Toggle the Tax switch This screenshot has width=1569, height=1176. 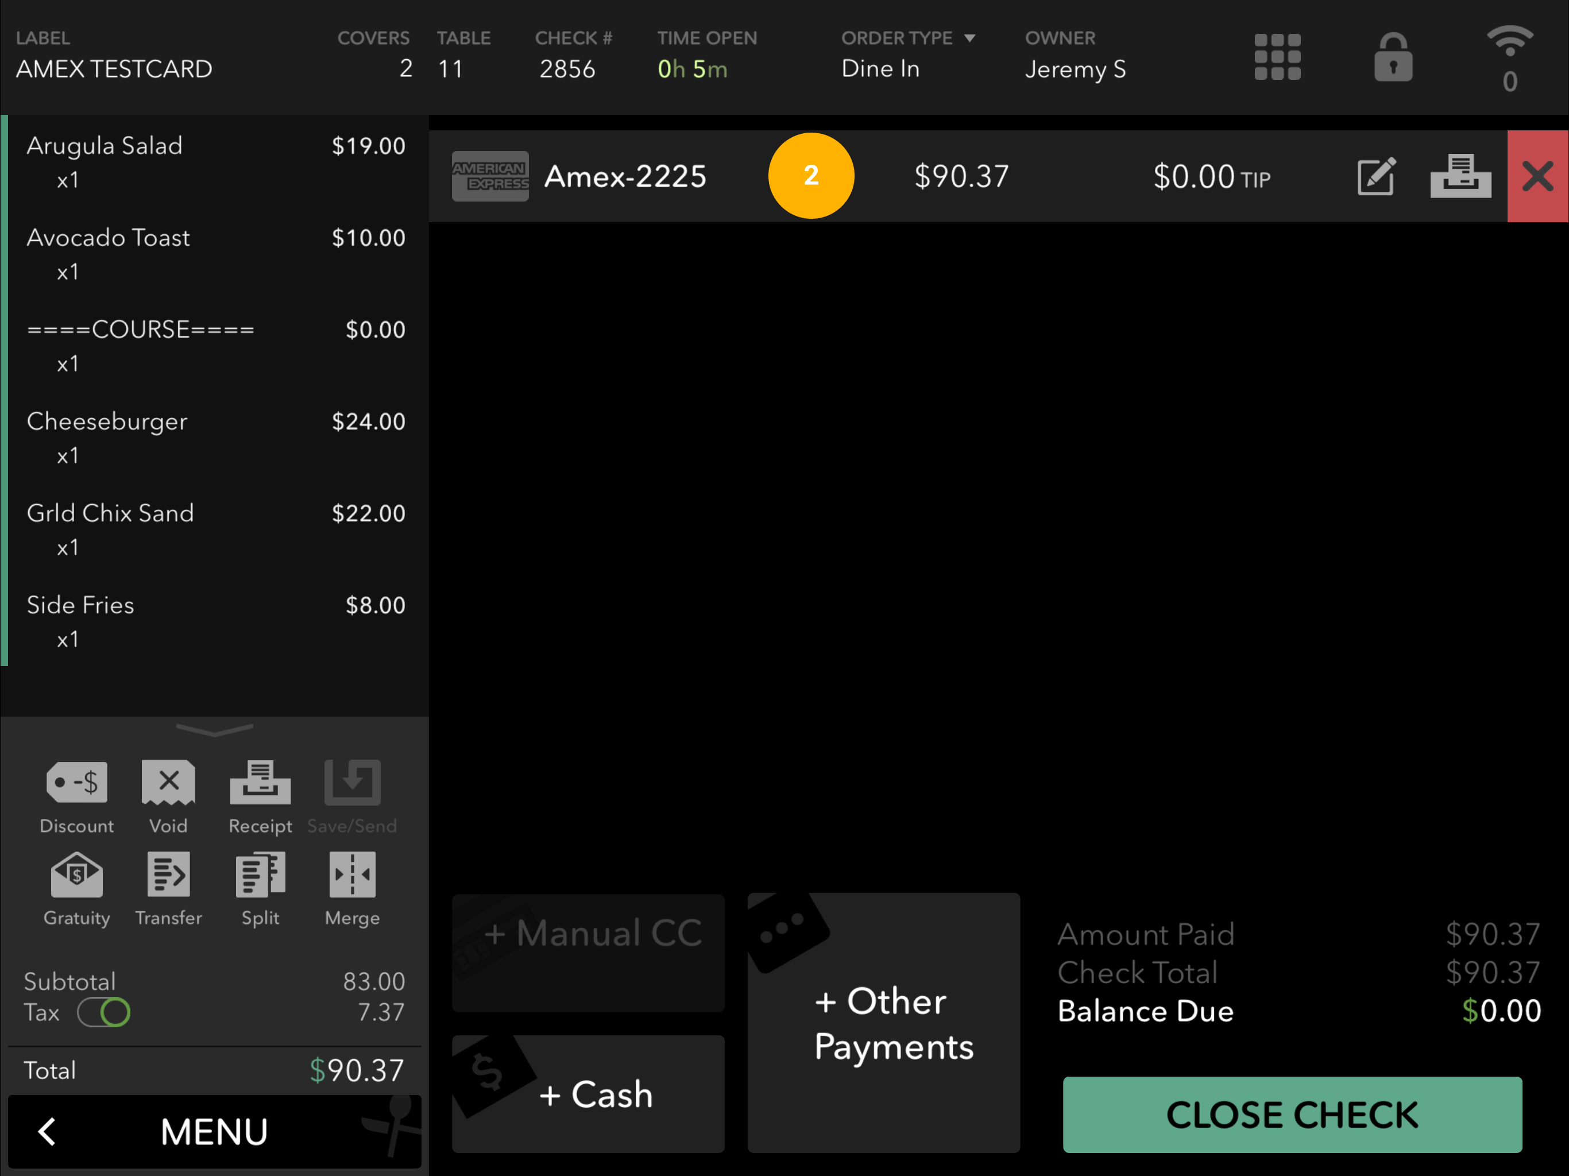(x=103, y=1012)
